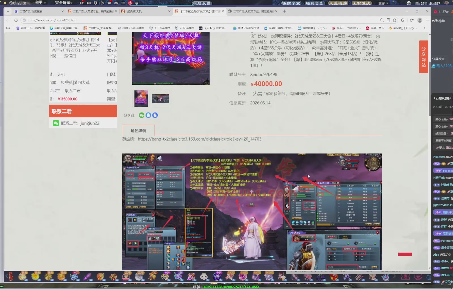The height and width of the screenshot is (289, 453).
Task: Open the list icon next to red swirl
Action: click(137, 3)
